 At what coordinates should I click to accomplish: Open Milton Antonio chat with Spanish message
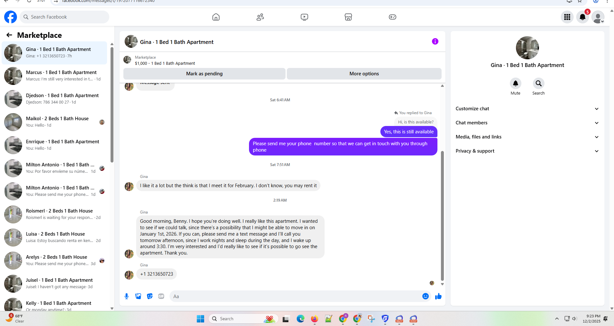(x=54, y=168)
